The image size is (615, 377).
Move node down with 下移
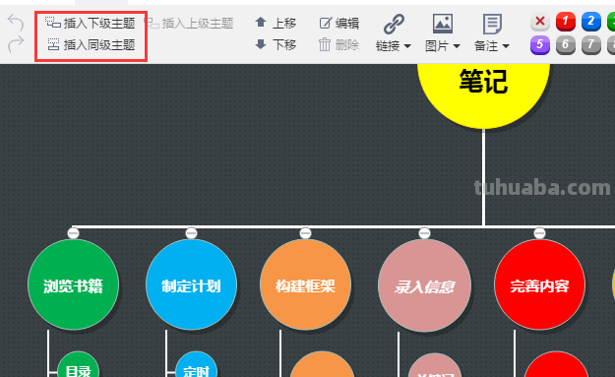[276, 44]
